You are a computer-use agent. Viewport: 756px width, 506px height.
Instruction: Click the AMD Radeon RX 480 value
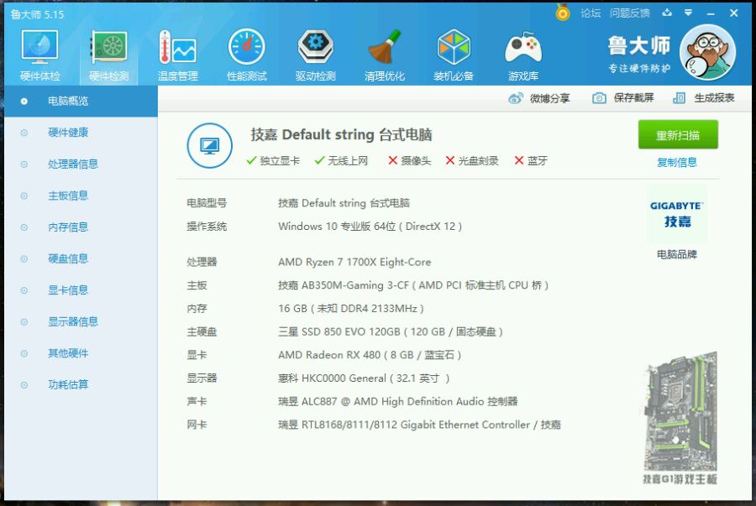[x=370, y=355]
